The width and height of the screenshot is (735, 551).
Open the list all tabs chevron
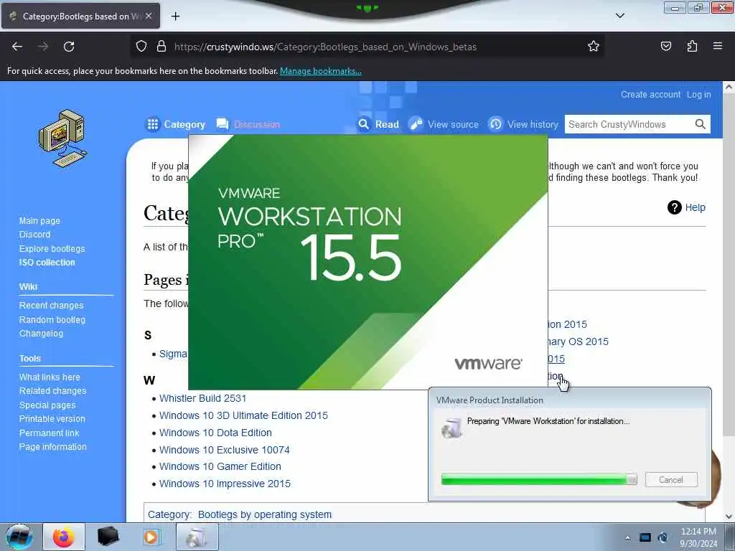pos(619,16)
